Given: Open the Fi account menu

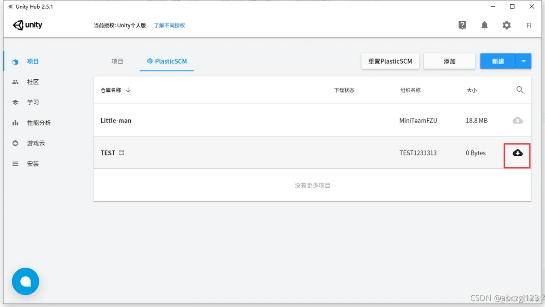Looking at the screenshot, I should click(529, 25).
